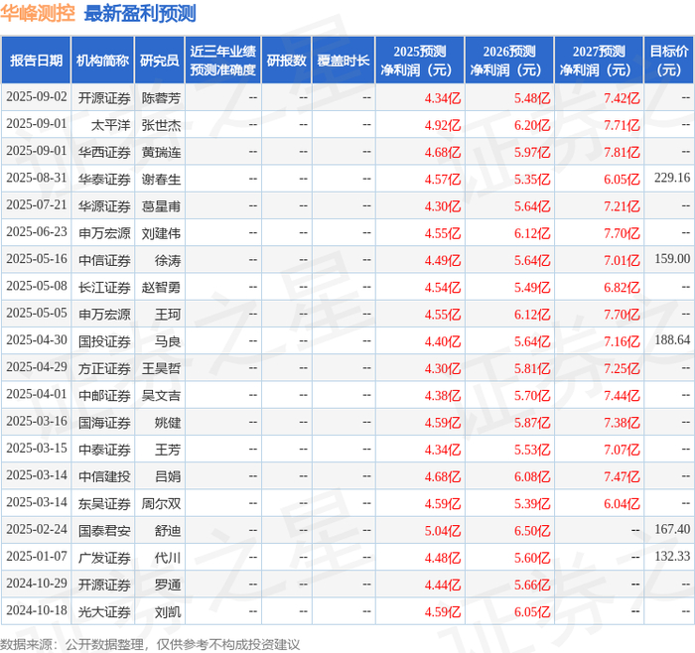Select the 研报数 column header

[x=286, y=61]
